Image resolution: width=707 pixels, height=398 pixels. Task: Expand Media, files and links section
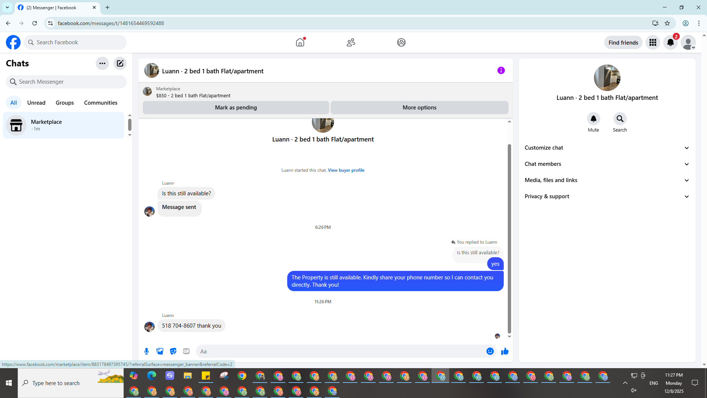(607, 180)
